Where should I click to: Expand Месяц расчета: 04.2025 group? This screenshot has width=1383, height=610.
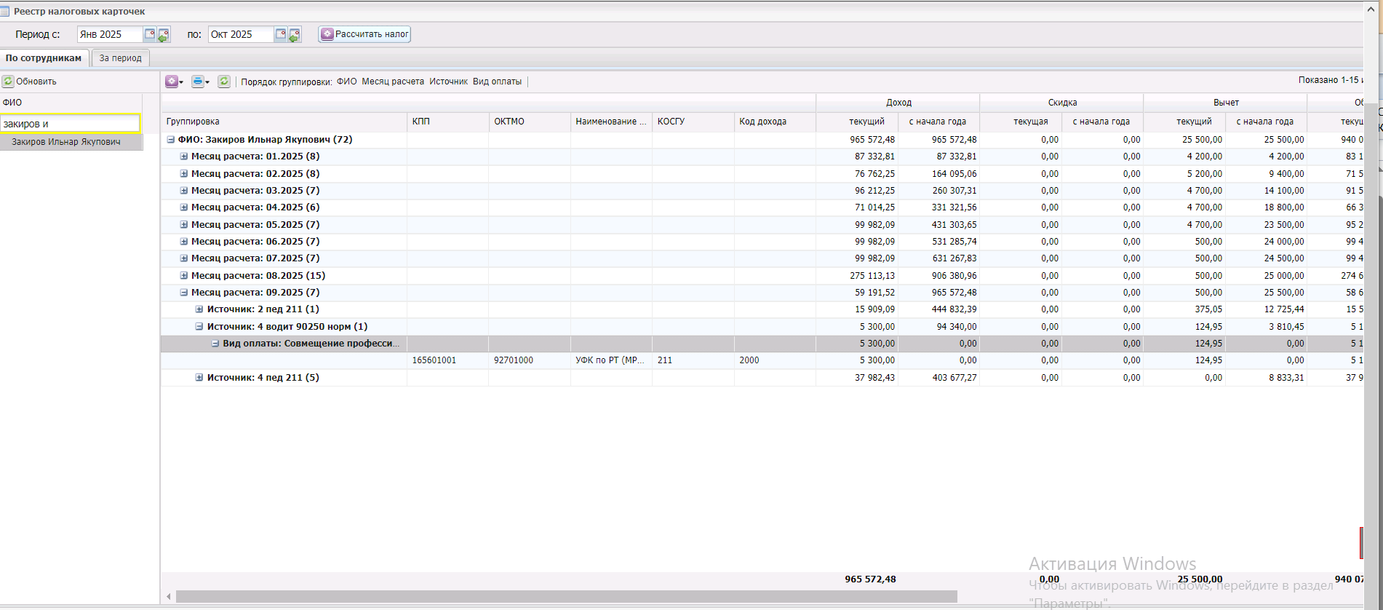coord(184,207)
